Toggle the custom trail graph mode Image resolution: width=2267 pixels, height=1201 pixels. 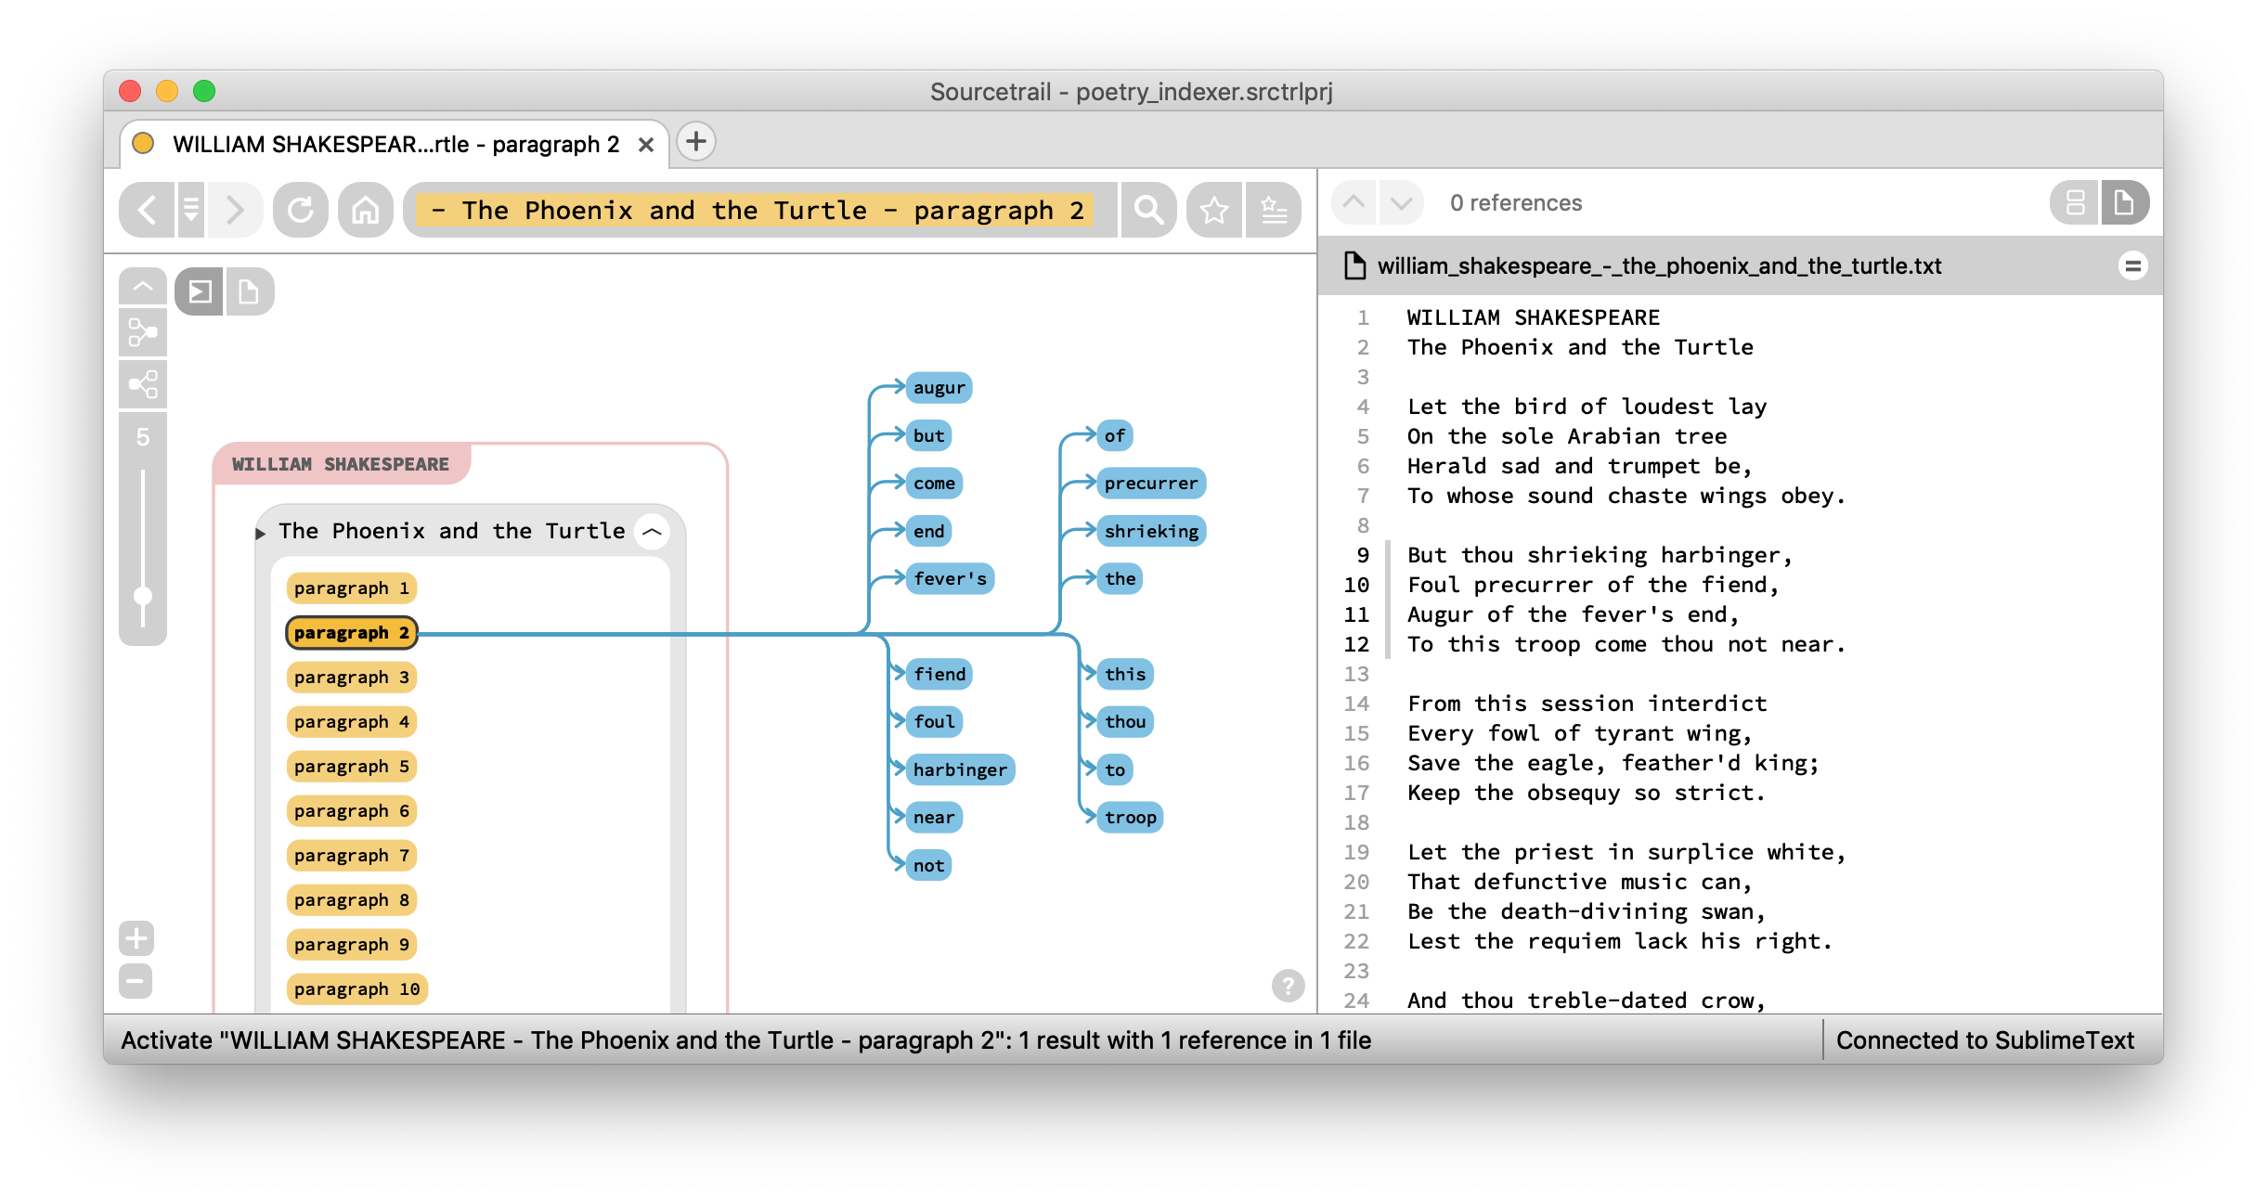click(143, 332)
